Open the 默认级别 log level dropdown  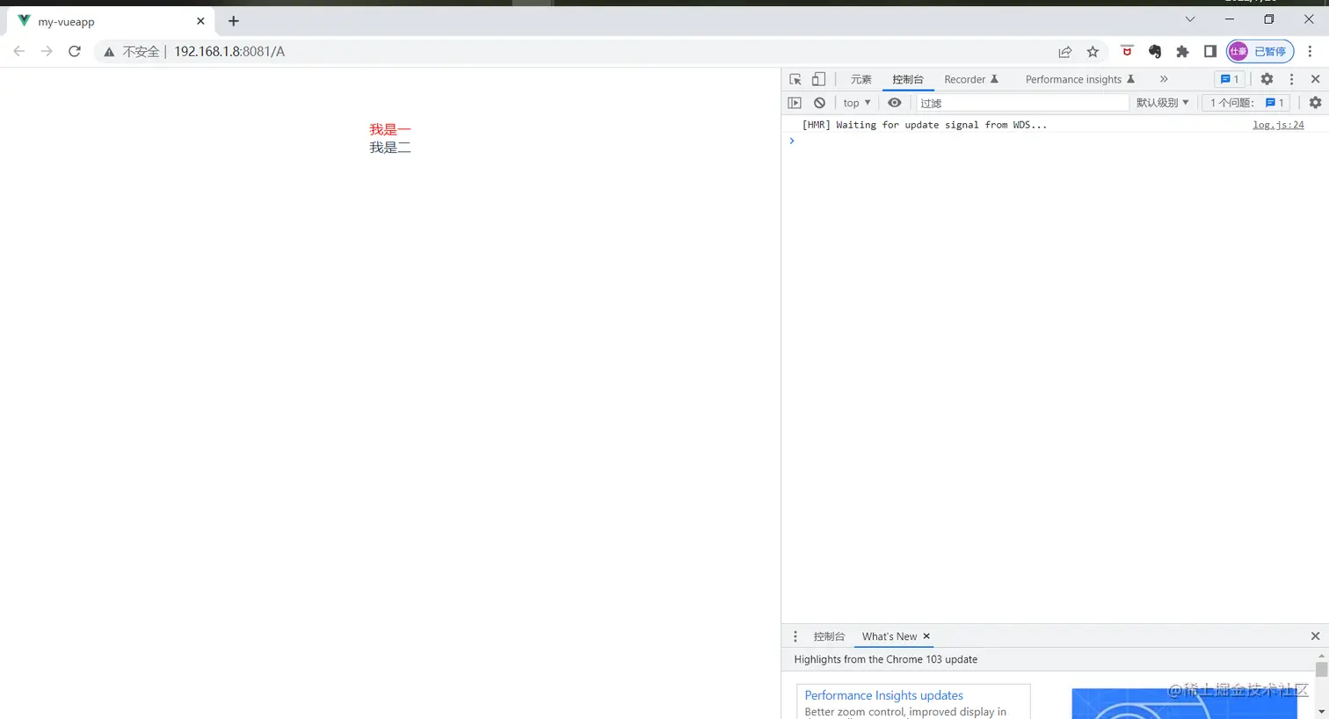(x=1162, y=103)
